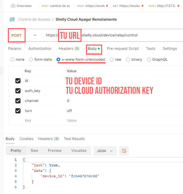Click Control de Acceso breadcrumb link

pyautogui.click(x=34, y=19)
